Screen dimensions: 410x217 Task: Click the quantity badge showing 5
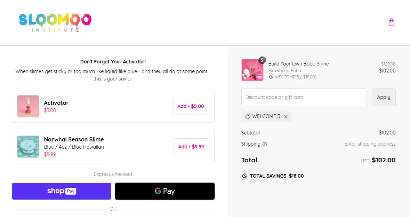click(x=261, y=60)
